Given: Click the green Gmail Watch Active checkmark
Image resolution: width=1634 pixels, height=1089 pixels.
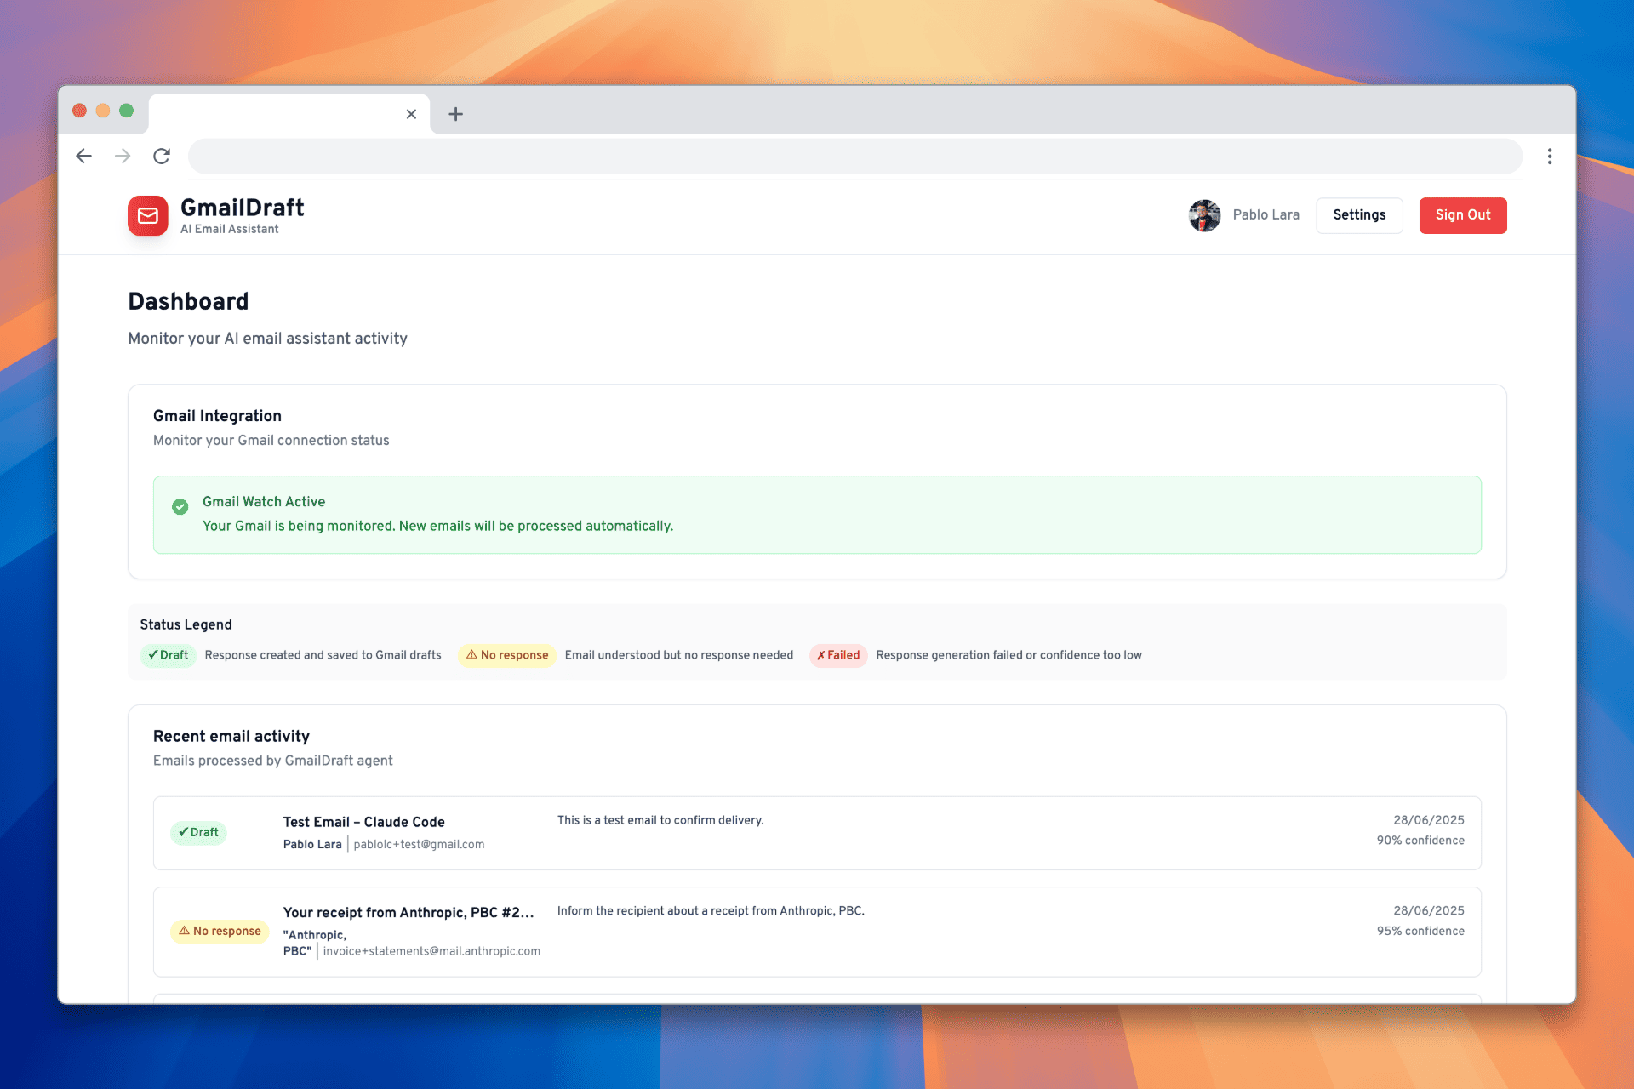Looking at the screenshot, I should click(180, 507).
